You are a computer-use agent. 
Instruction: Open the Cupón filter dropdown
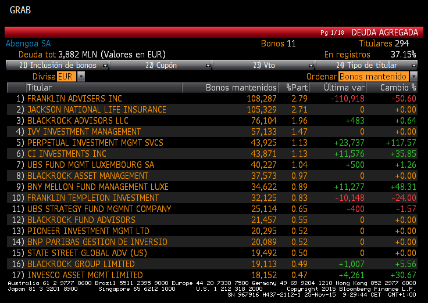(x=160, y=66)
